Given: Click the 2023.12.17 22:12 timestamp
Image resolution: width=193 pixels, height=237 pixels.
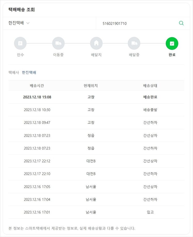Looking at the screenshot, I should coord(37,161).
